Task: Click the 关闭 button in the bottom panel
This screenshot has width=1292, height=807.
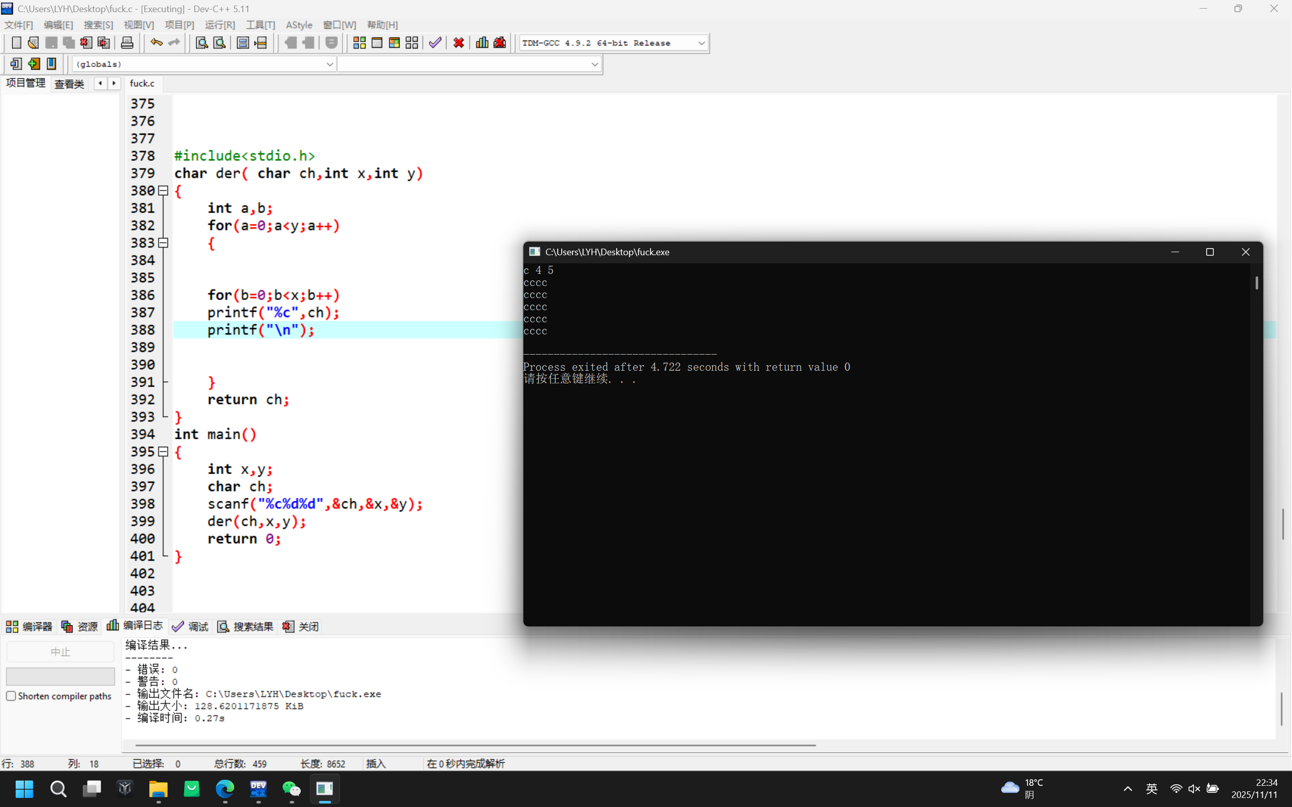Action: (301, 626)
